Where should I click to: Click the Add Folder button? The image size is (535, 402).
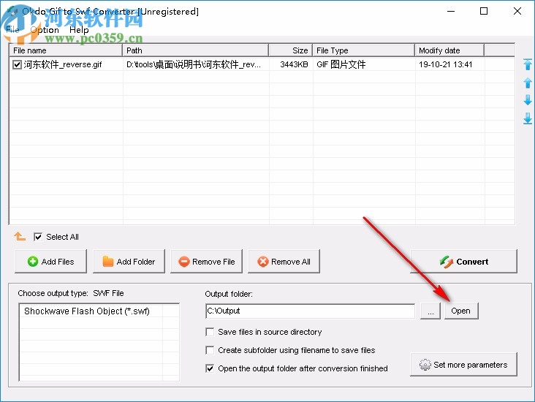coord(129,262)
